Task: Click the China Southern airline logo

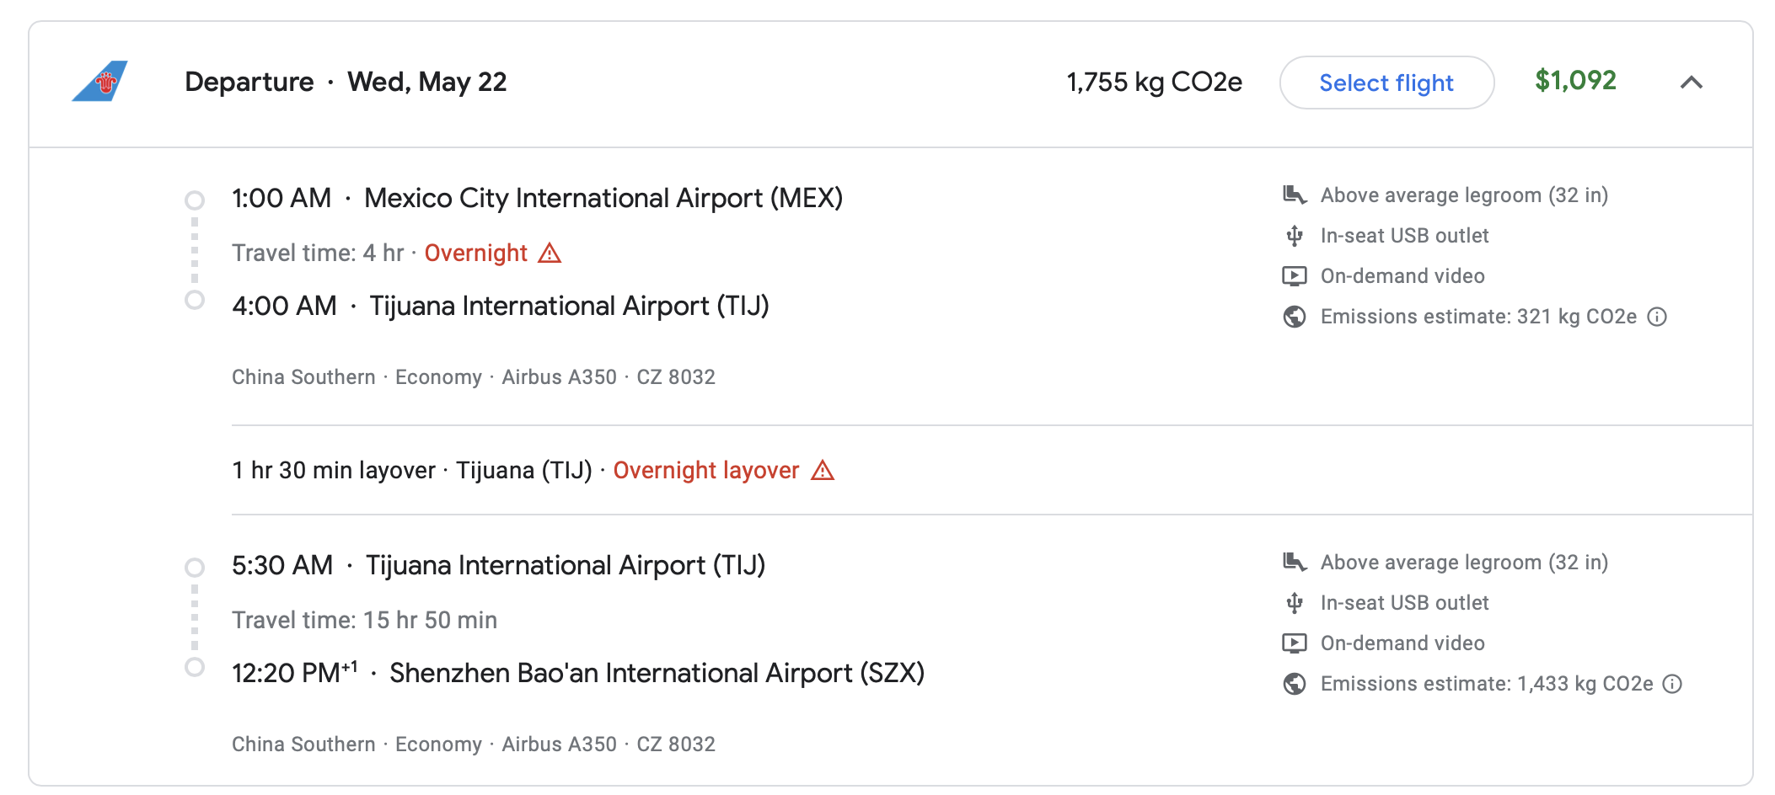Action: tap(100, 82)
